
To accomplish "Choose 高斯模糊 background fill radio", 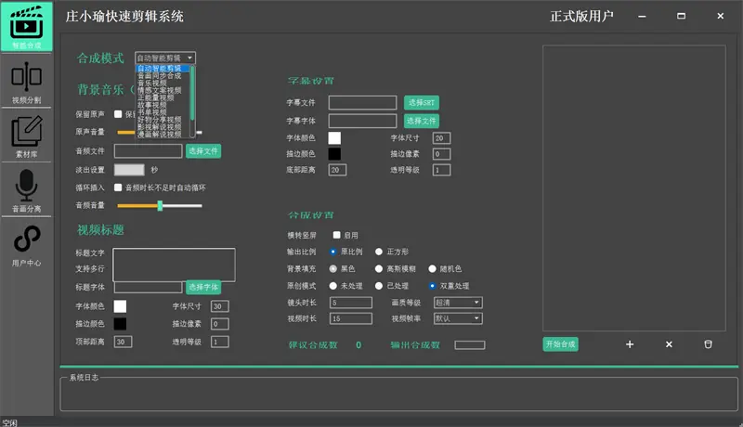I will tap(379, 268).
